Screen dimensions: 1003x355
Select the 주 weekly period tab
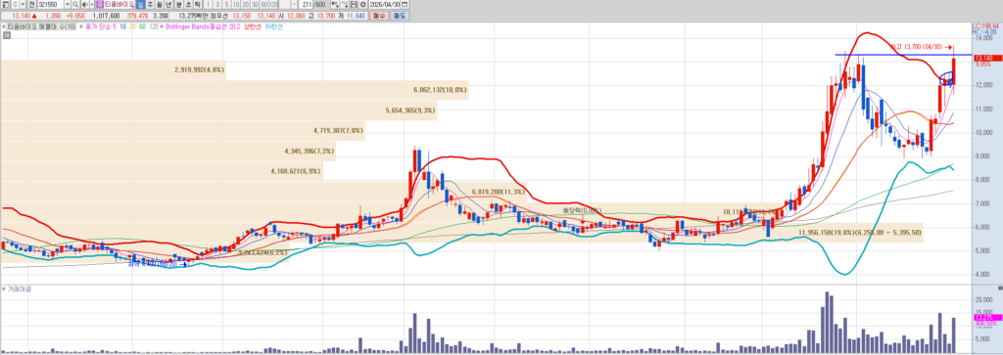click(150, 5)
